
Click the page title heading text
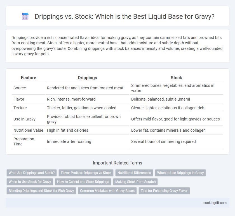point(124,16)
